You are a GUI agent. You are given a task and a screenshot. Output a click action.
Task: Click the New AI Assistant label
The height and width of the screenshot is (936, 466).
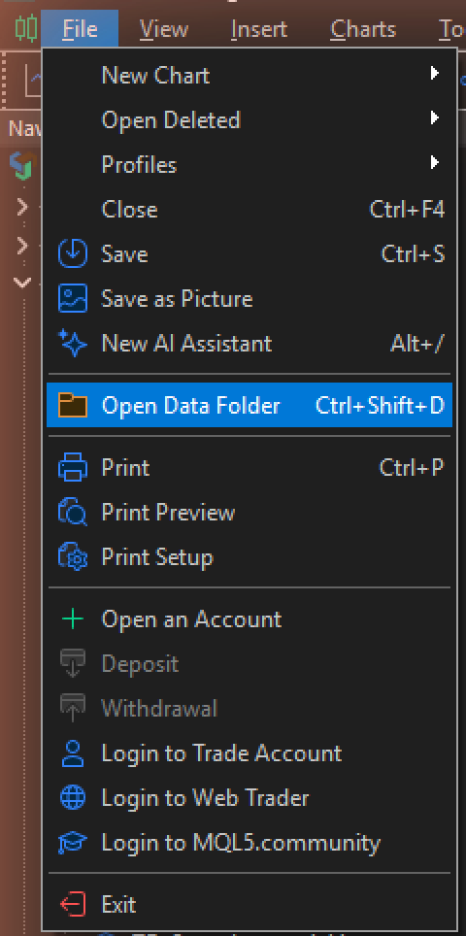186,344
